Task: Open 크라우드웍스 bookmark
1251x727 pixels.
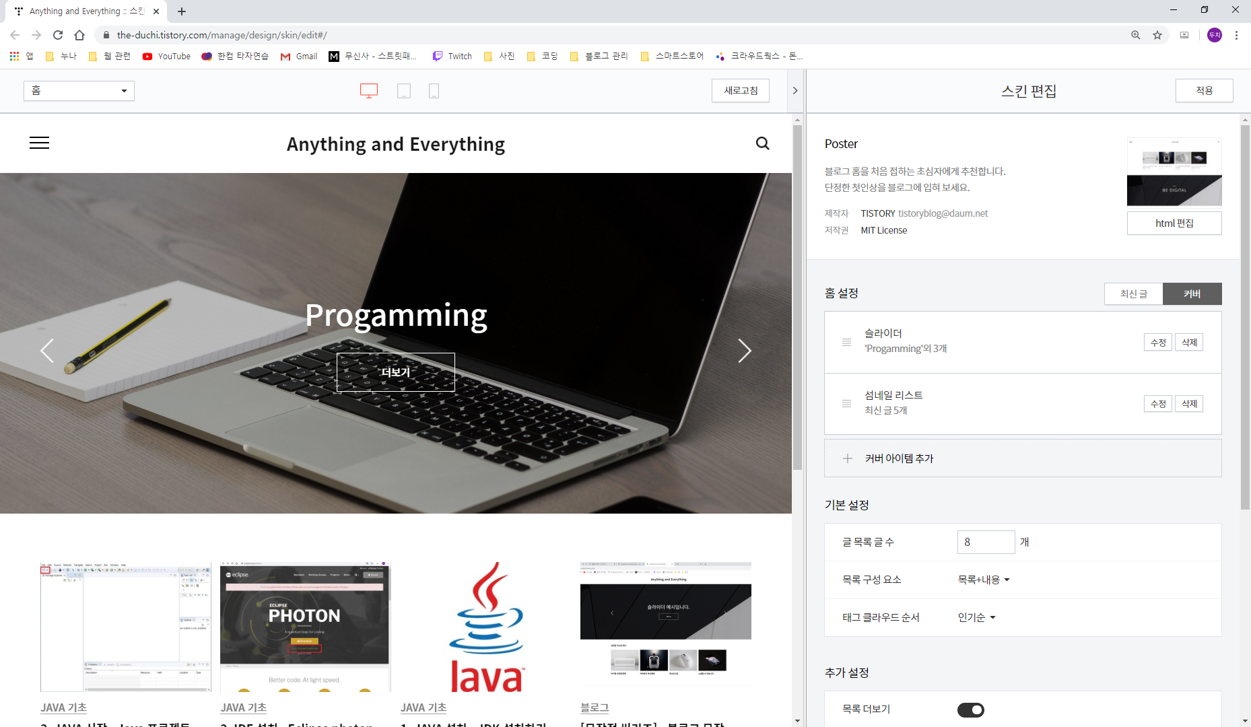Action: click(759, 57)
